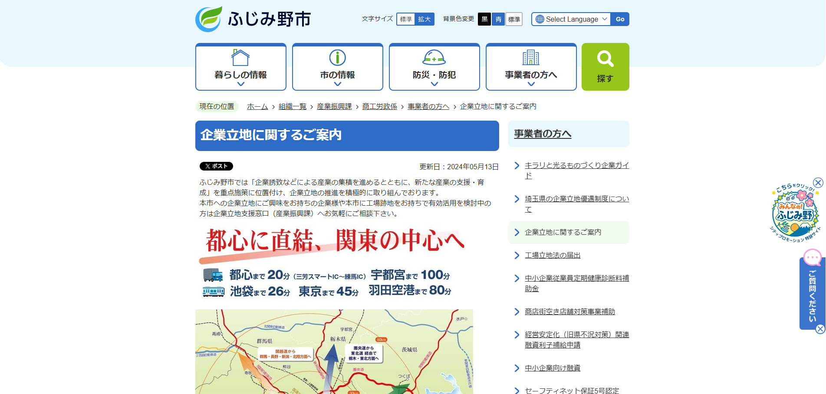Set text size to 拡大
This screenshot has width=826, height=394.
pyautogui.click(x=425, y=19)
